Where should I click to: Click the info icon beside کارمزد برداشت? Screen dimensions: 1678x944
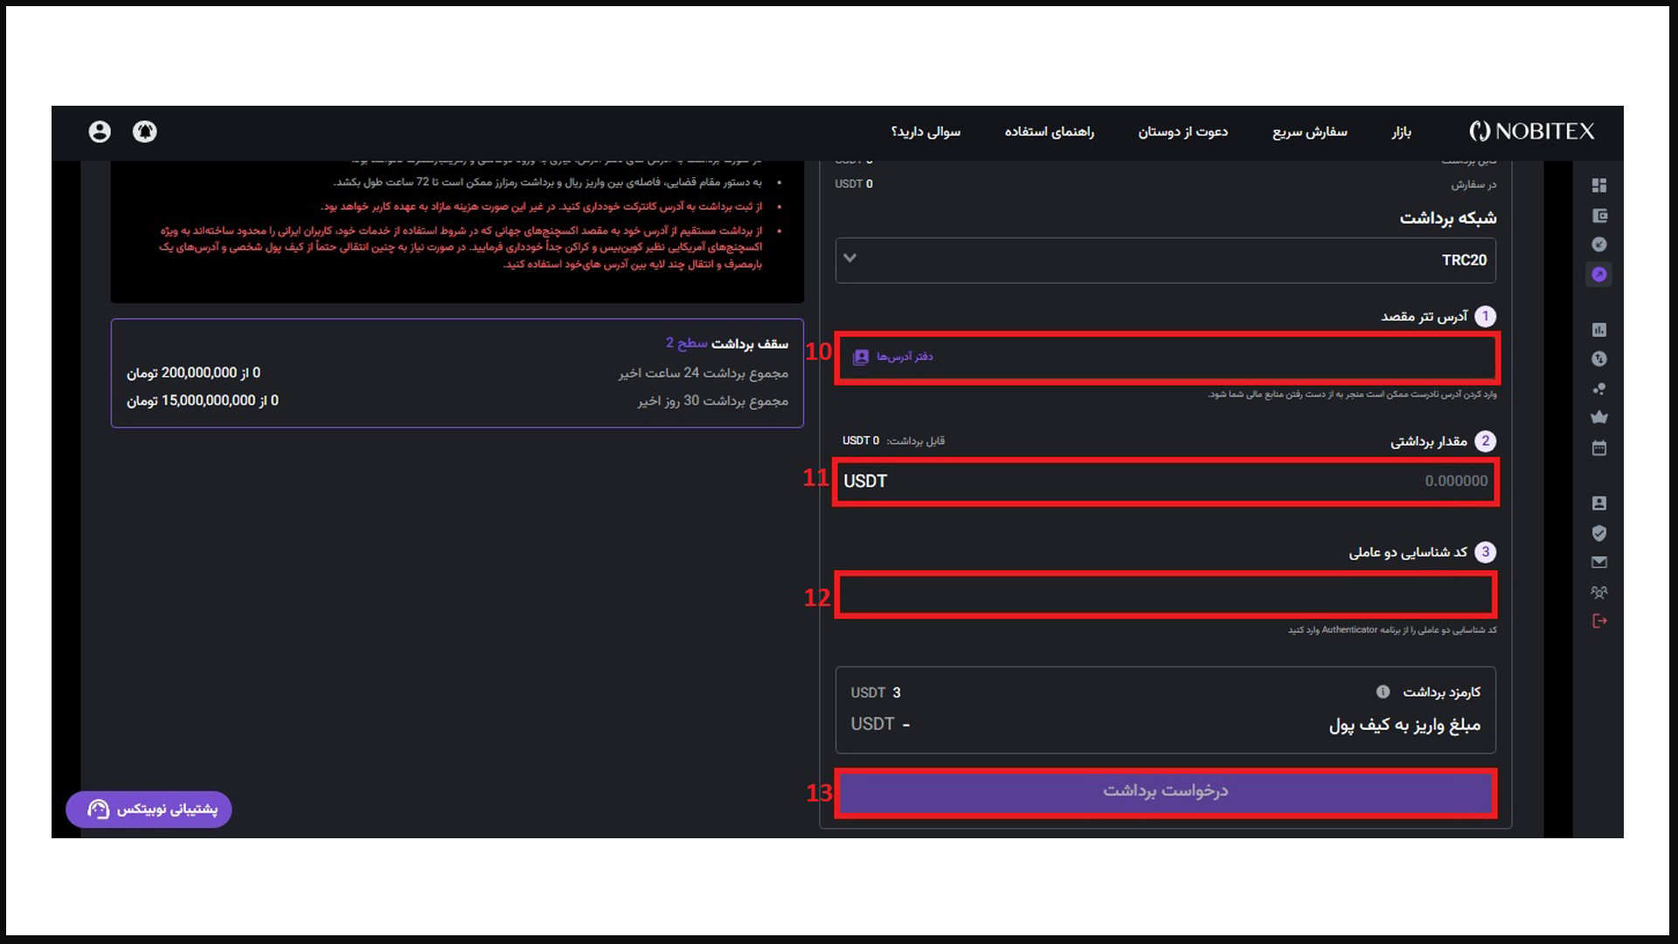pyautogui.click(x=1383, y=691)
